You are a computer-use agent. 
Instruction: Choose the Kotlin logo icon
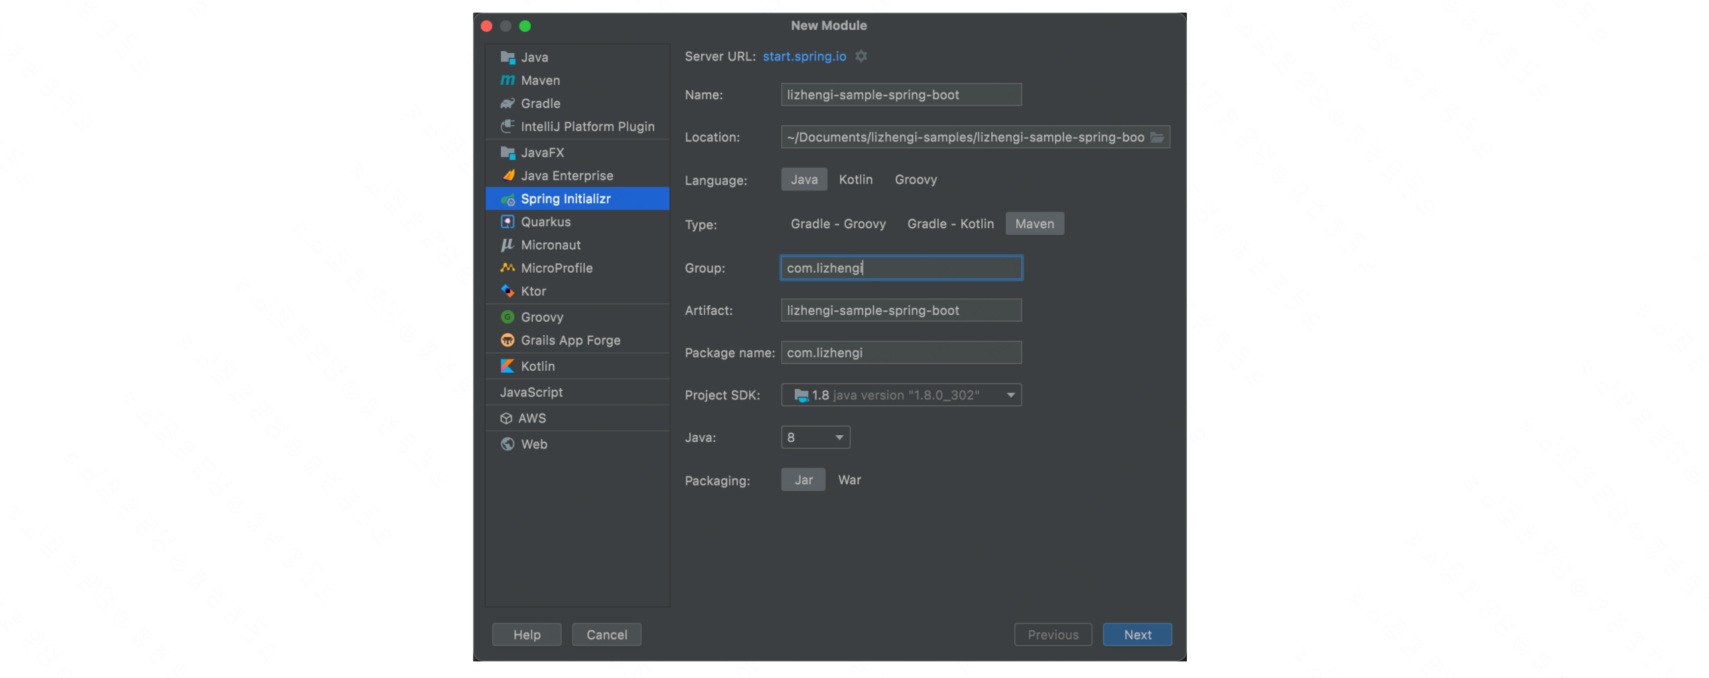[x=508, y=366]
